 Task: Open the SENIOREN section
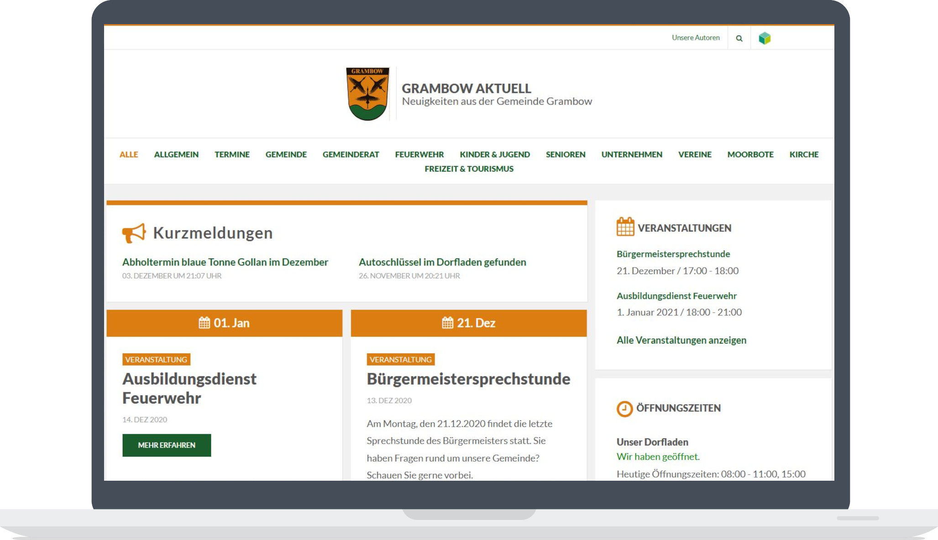(566, 155)
